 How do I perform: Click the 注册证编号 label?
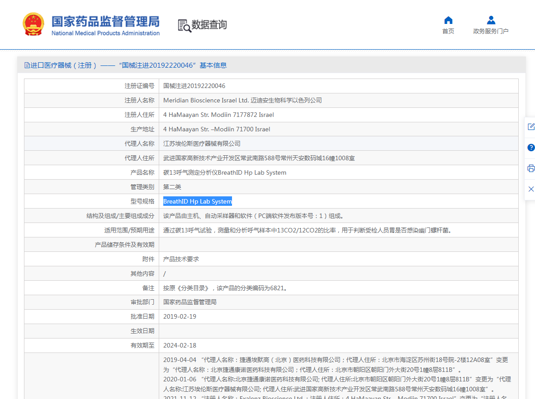click(139, 86)
